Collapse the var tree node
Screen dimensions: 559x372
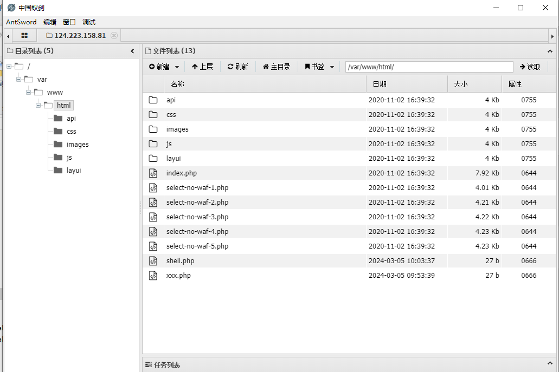coord(18,80)
